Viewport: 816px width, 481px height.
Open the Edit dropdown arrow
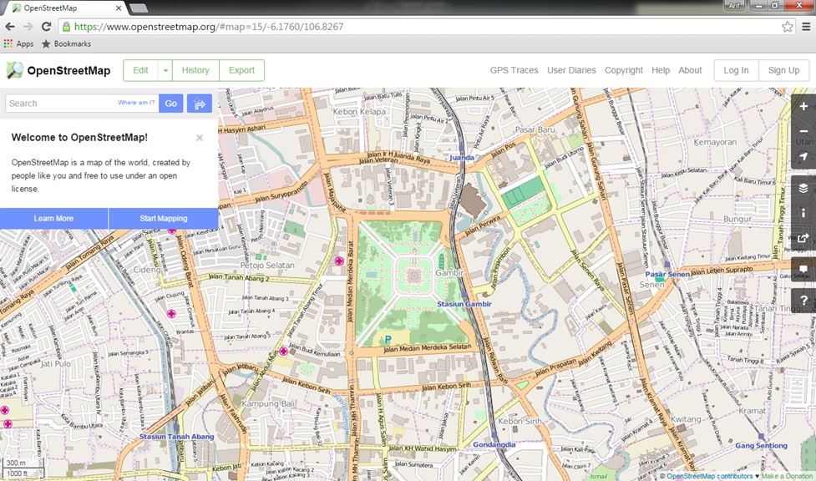pos(165,70)
